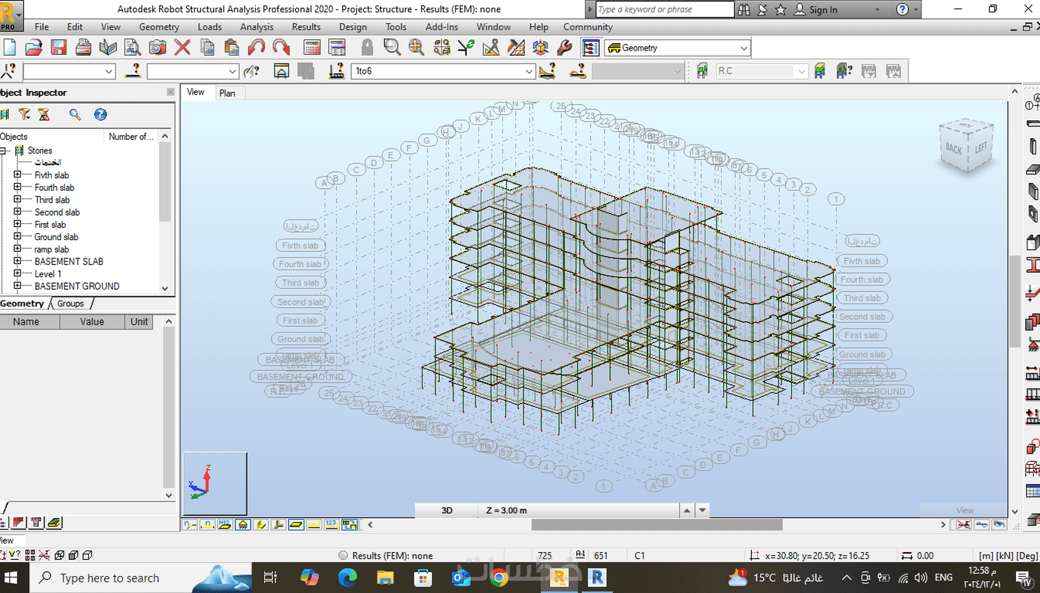Click the Print icon in toolbar
1040x593 pixels.
click(x=83, y=48)
